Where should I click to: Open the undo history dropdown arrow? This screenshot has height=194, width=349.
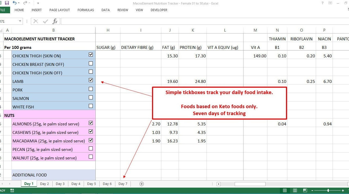coord(19,3)
